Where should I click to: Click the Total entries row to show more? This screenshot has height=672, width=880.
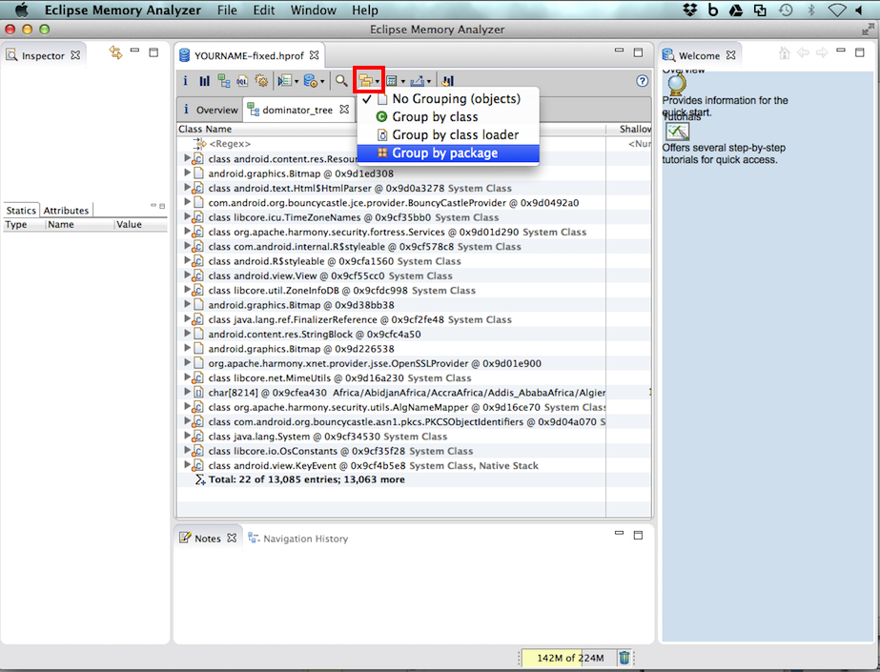tap(306, 479)
